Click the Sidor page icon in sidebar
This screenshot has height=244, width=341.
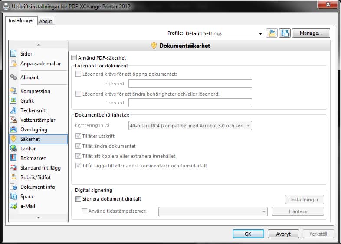(x=13, y=53)
